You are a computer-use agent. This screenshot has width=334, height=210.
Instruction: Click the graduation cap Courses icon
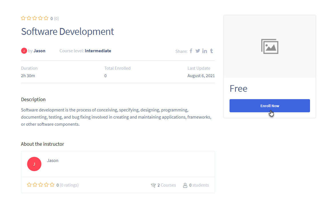(153, 185)
